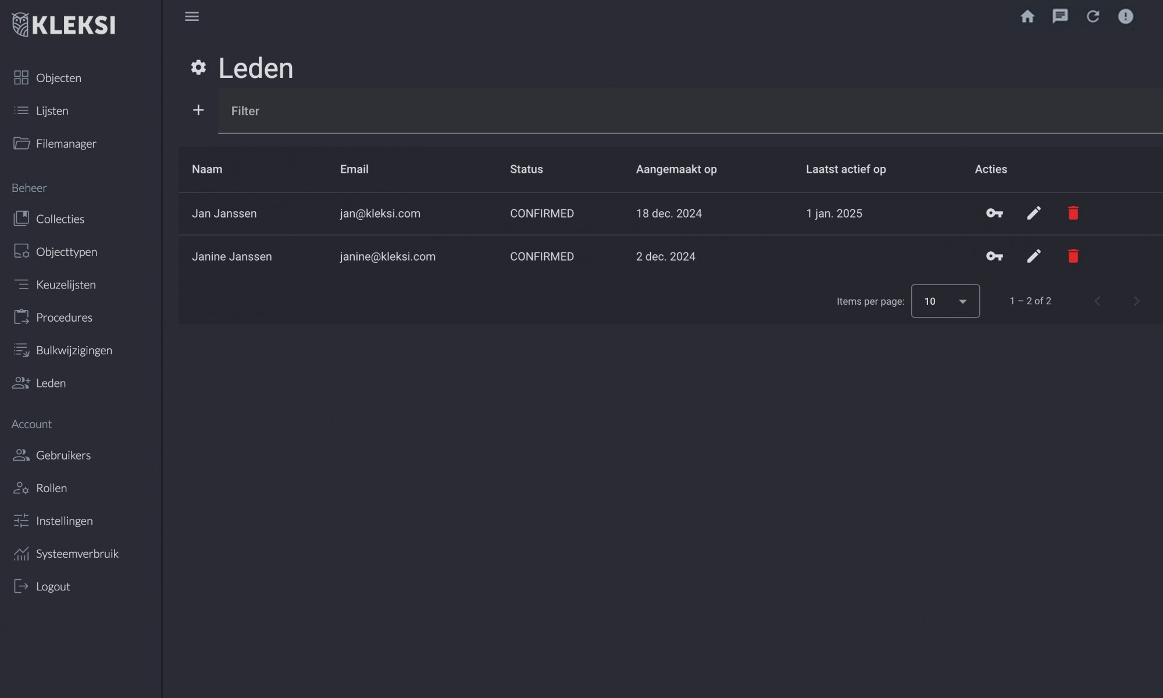Image resolution: width=1163 pixels, height=698 pixels.
Task: Open the chat messages icon
Action: (1060, 16)
